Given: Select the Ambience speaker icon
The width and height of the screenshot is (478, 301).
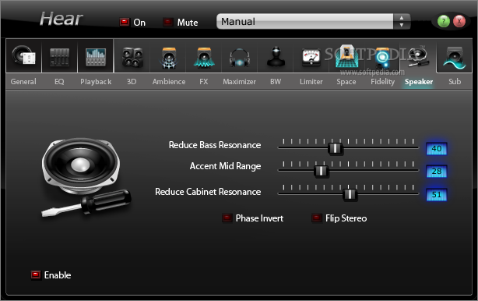Looking at the screenshot, I should click(169, 58).
